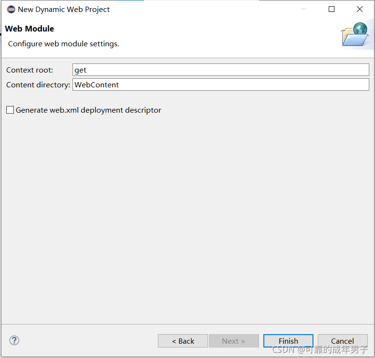
Task: Click the Finish button
Action: click(x=288, y=341)
